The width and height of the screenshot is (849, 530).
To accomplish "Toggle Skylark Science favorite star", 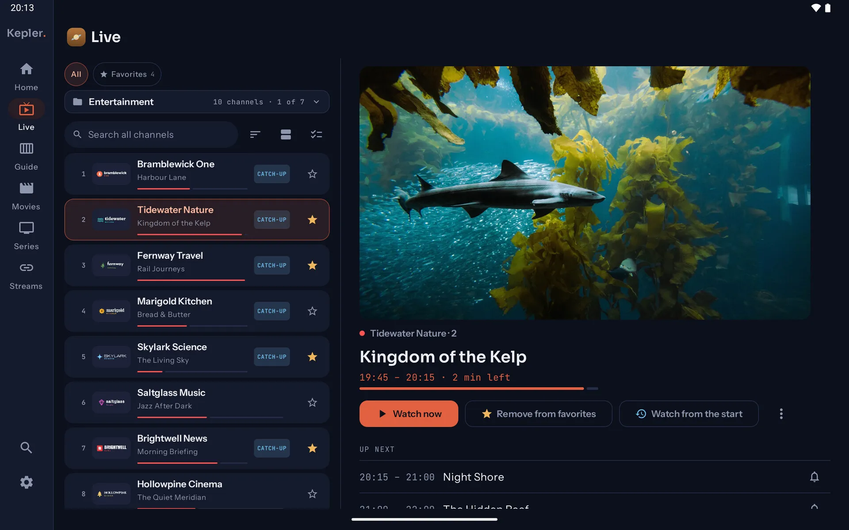I will [312, 357].
